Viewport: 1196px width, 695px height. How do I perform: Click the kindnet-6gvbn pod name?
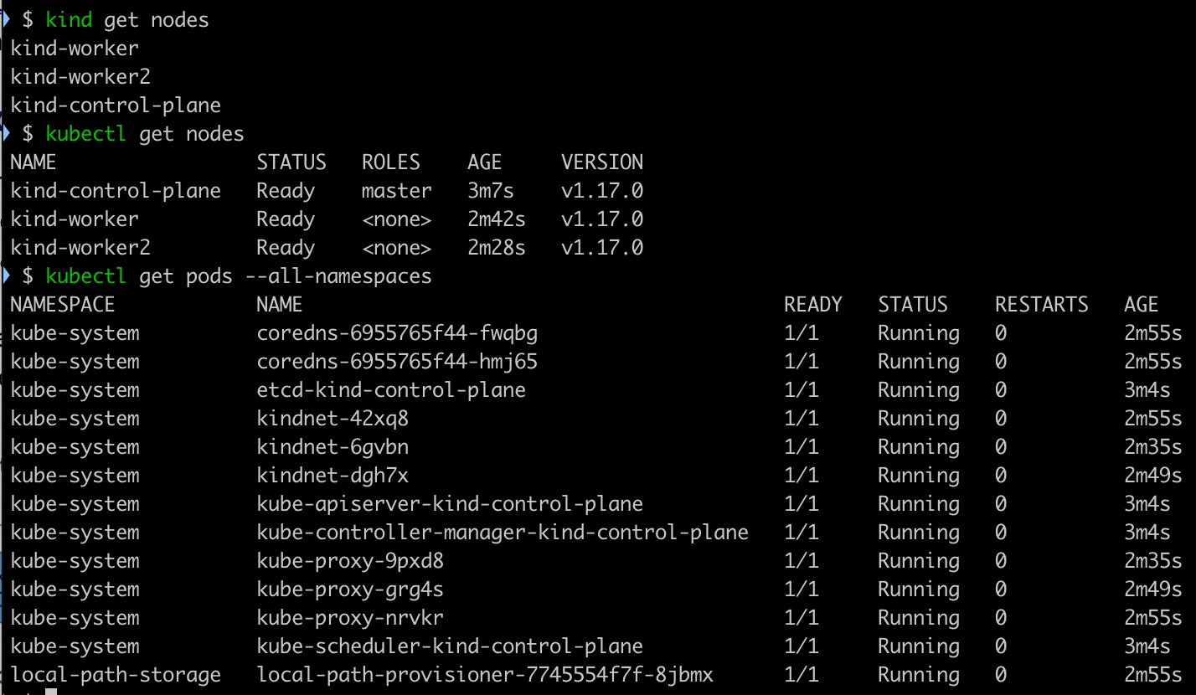[333, 446]
